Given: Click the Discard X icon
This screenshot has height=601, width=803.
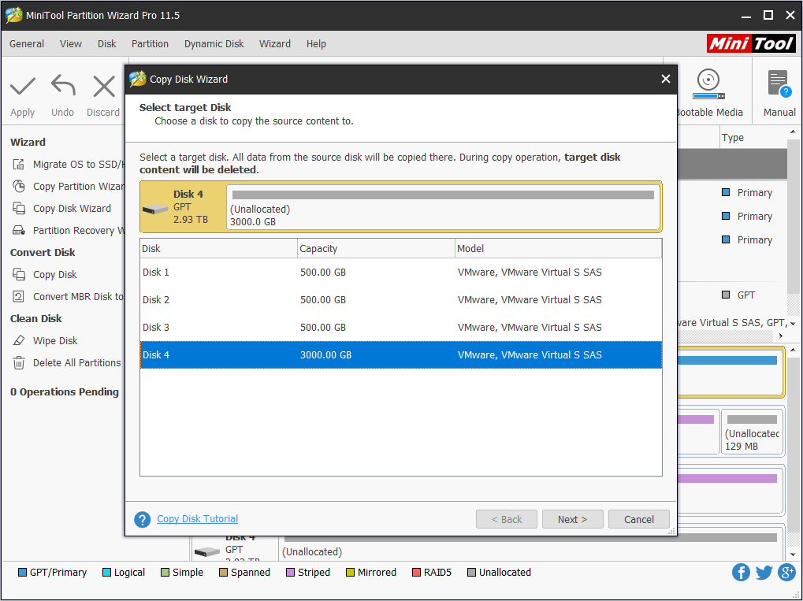Looking at the screenshot, I should (104, 87).
